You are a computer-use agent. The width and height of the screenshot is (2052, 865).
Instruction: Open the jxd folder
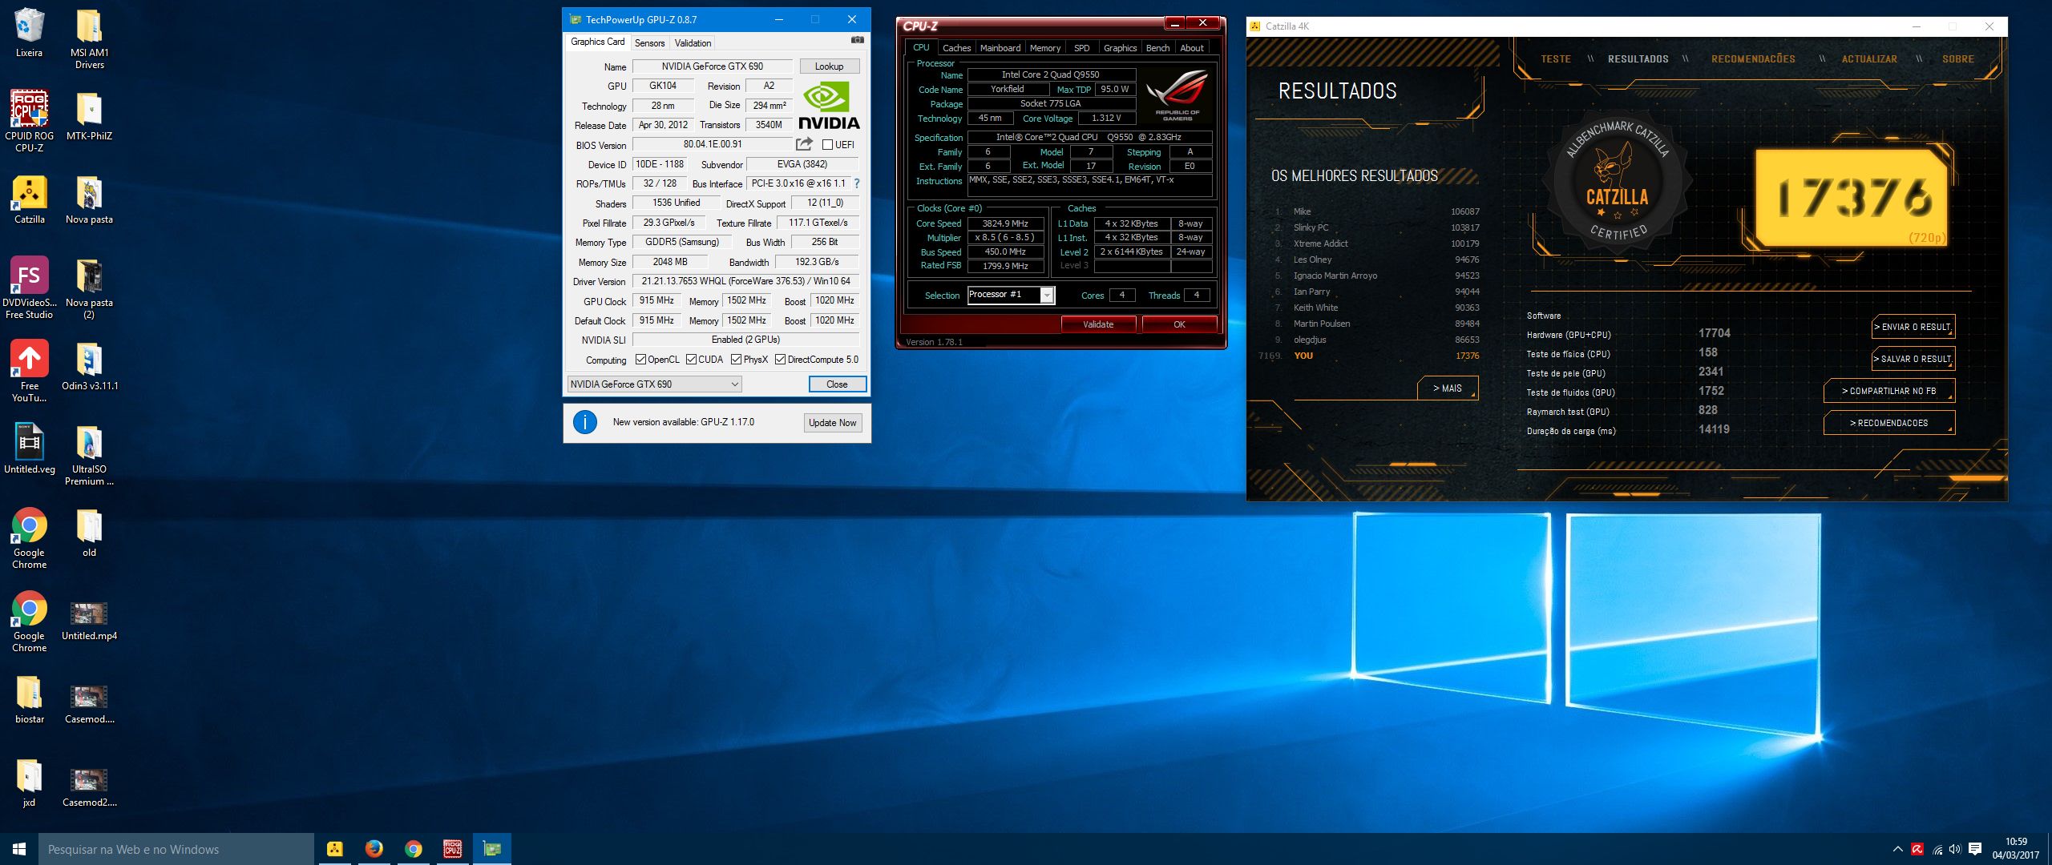pos(29,783)
